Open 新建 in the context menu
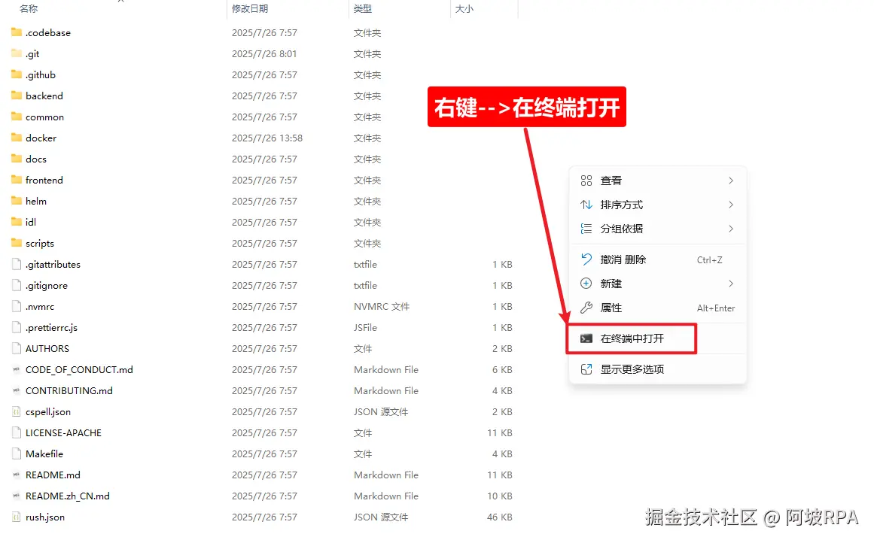This screenshot has height=543, width=874. 657,284
